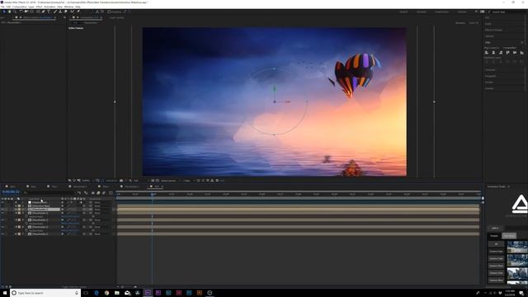Take a snapshot with viewer camera icon
The height and width of the screenshot is (297, 528).
(121, 181)
